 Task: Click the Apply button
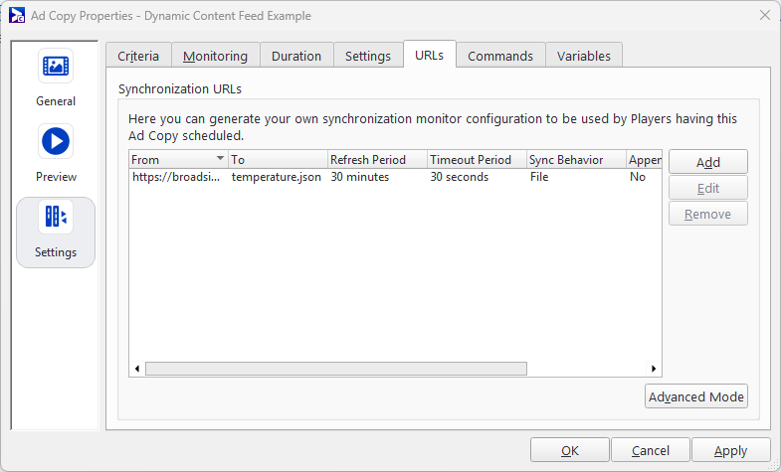(730, 450)
